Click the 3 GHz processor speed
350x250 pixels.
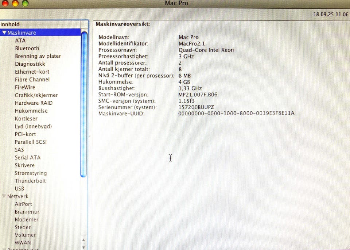[186, 56]
